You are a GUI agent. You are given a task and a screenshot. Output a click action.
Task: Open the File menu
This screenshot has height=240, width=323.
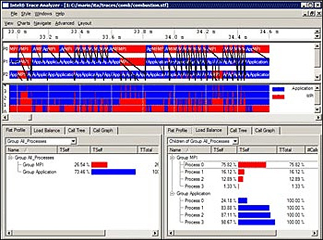click(x=14, y=14)
